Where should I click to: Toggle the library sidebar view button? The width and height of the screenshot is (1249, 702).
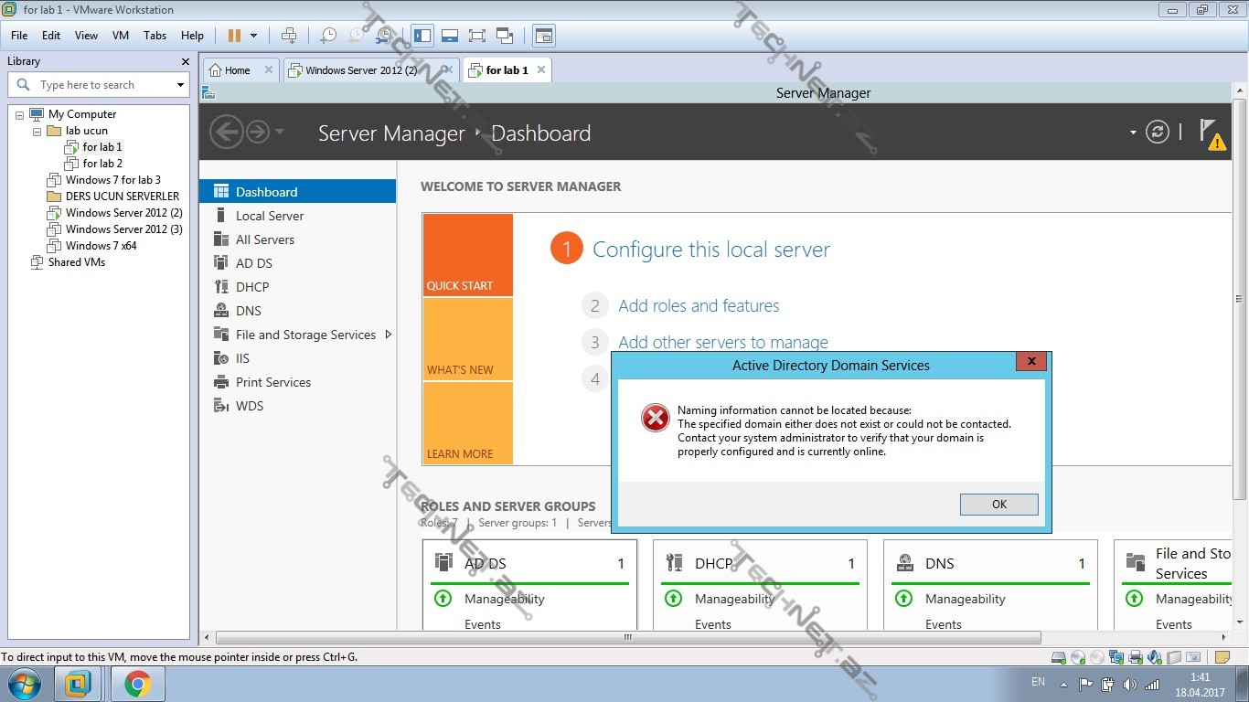[x=422, y=36]
